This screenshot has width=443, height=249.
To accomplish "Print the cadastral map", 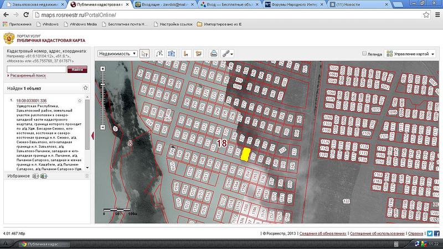I will [x=214, y=54].
